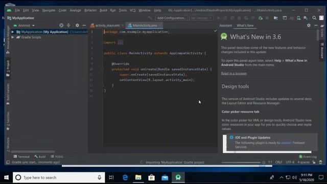Open Z: Structure side tab
Image resolution: width=327 pixels, height=184 pixels.
(8, 144)
